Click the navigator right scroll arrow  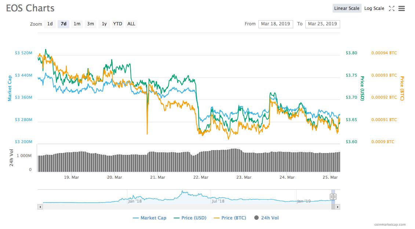(x=338, y=207)
